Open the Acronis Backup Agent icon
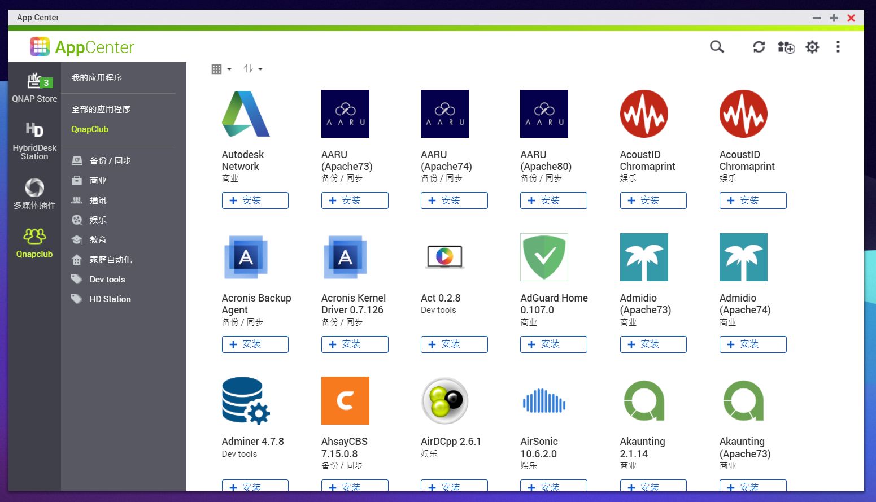The image size is (876, 502). pyautogui.click(x=246, y=257)
